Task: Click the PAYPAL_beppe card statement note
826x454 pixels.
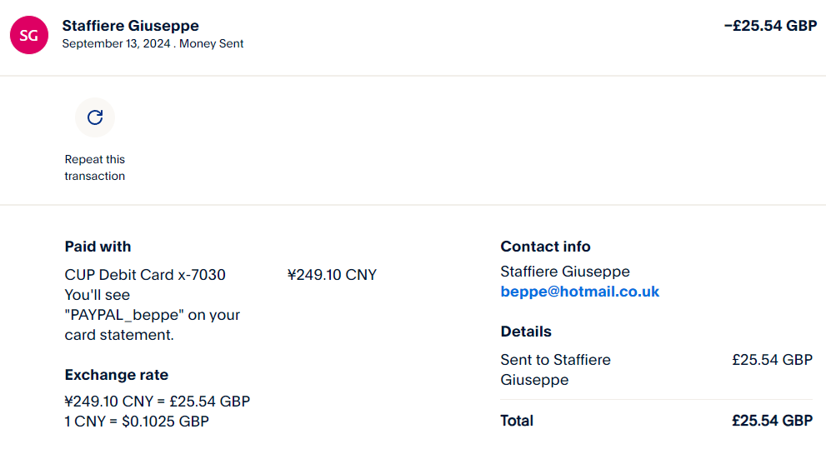Action: click(x=152, y=315)
